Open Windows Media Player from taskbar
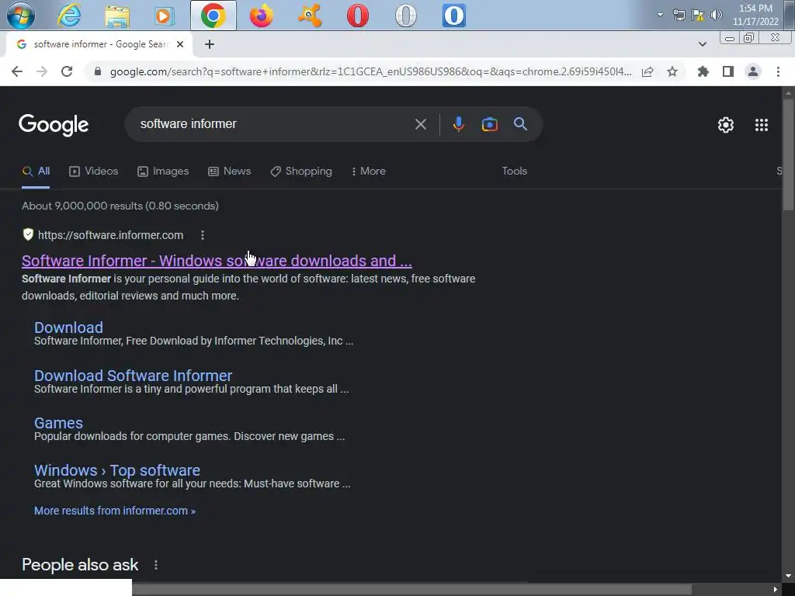Screen dimensions: 795x596 pyautogui.click(x=164, y=16)
